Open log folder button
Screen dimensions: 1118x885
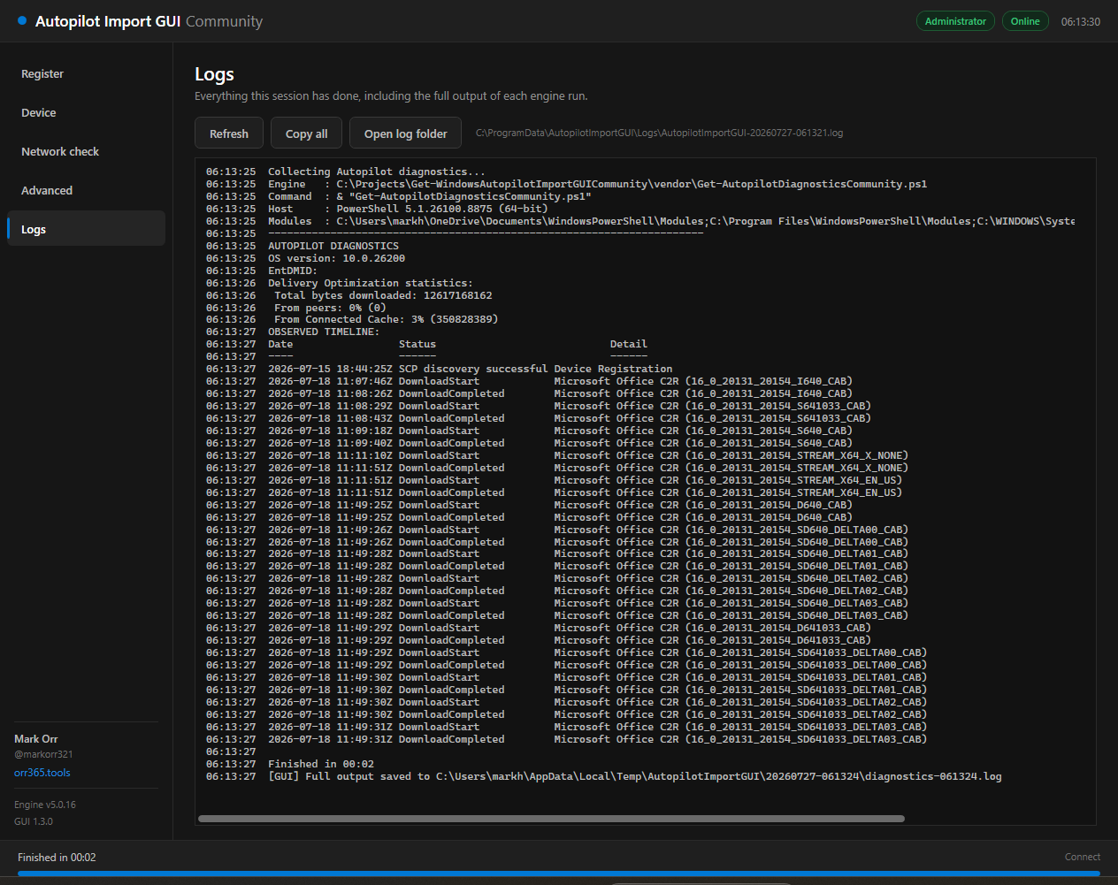405,134
